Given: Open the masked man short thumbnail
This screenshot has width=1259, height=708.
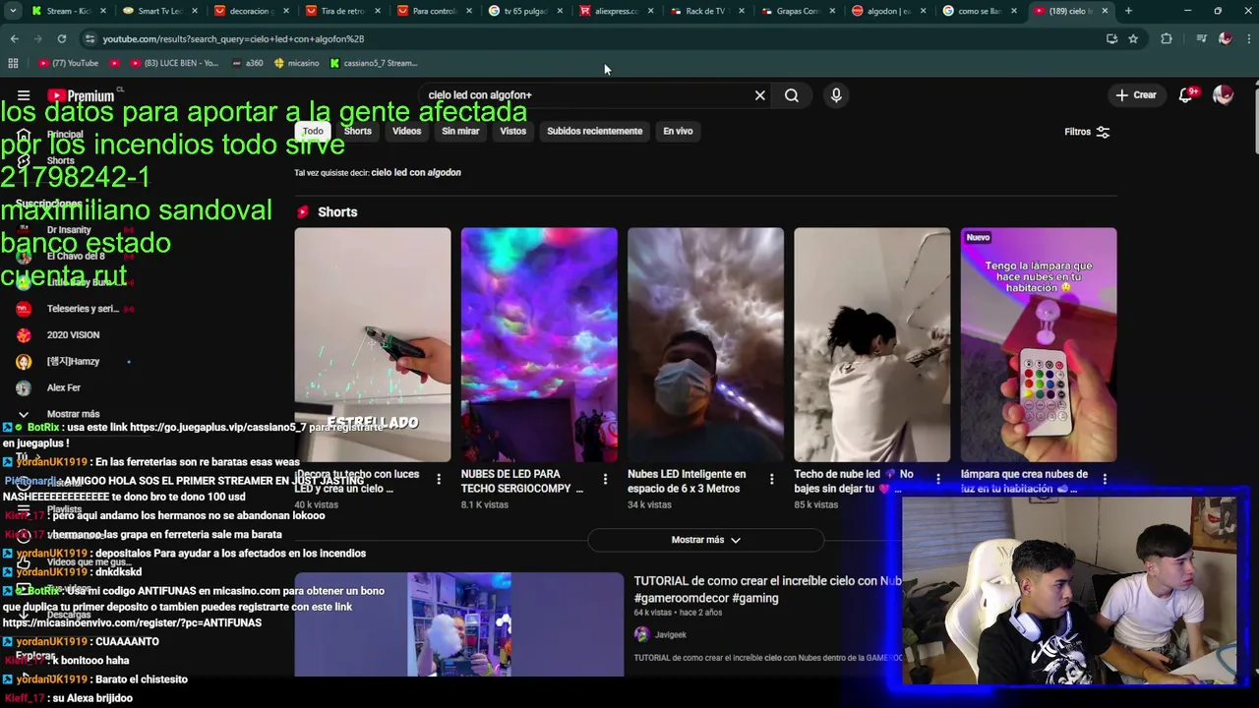Looking at the screenshot, I should click(705, 345).
